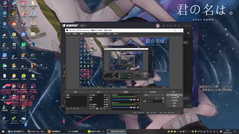Open the 桌面音频 audio settings gear
This screenshot has height=134, width=239.
click(138, 100)
